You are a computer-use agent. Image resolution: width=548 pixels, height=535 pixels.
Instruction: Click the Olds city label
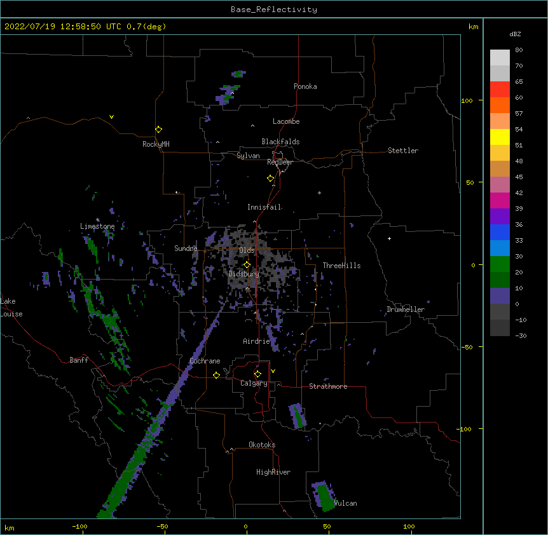tap(247, 250)
